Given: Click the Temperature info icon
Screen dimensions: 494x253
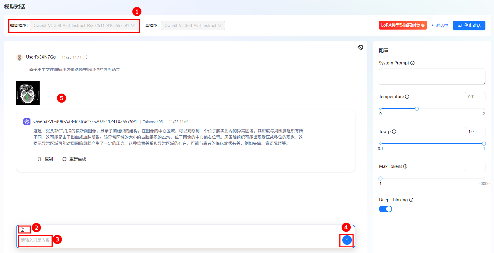Looking at the screenshot, I should (x=407, y=97).
